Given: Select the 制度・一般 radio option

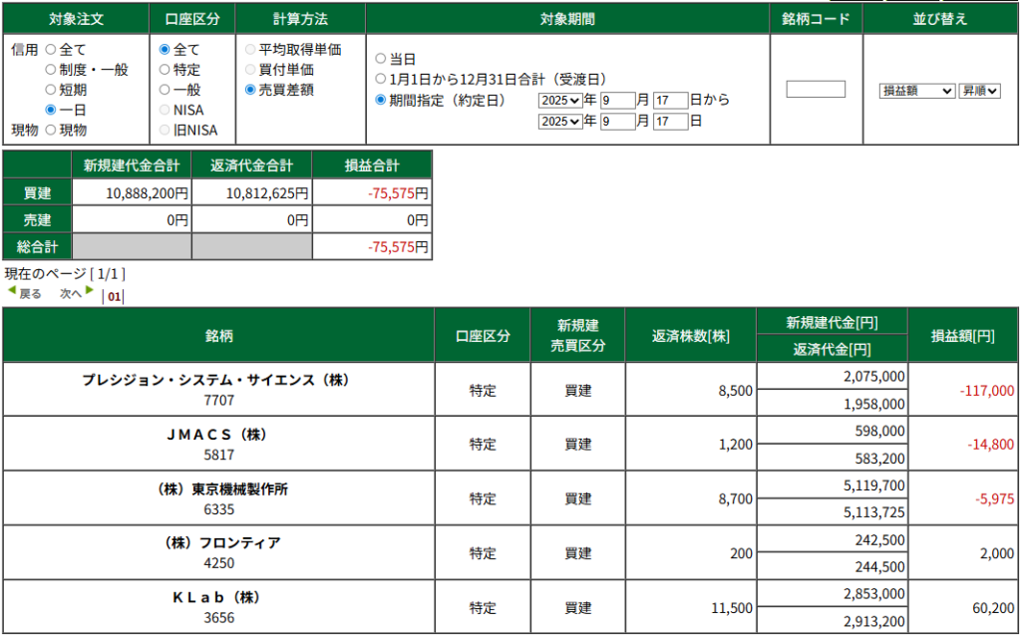Looking at the screenshot, I should tap(50, 70).
